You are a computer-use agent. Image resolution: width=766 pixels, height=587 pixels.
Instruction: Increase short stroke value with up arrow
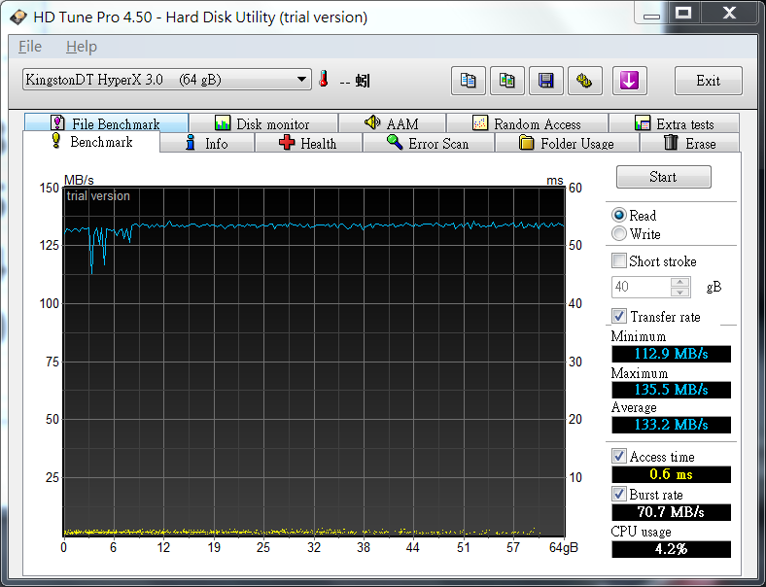point(680,282)
